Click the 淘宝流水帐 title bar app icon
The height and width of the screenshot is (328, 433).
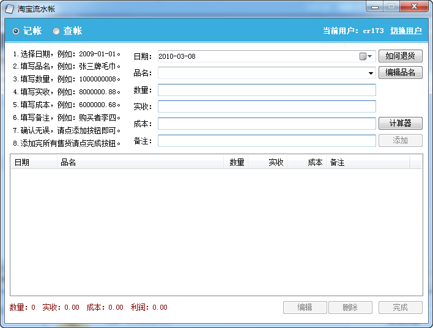pyautogui.click(x=9, y=9)
